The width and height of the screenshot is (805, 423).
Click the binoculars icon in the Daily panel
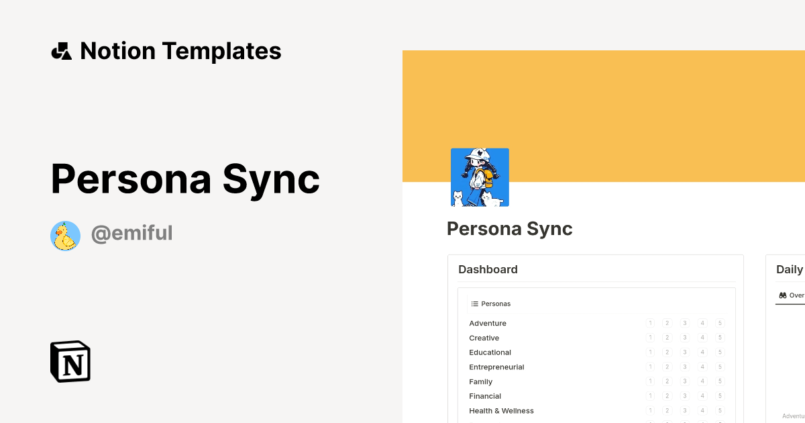point(782,295)
